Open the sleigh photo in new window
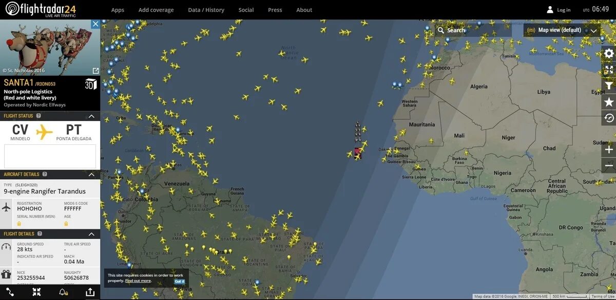The height and width of the screenshot is (300, 616). [95, 71]
